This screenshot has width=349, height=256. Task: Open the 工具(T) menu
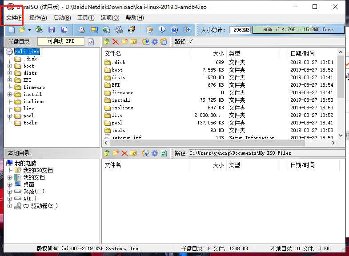(86, 18)
